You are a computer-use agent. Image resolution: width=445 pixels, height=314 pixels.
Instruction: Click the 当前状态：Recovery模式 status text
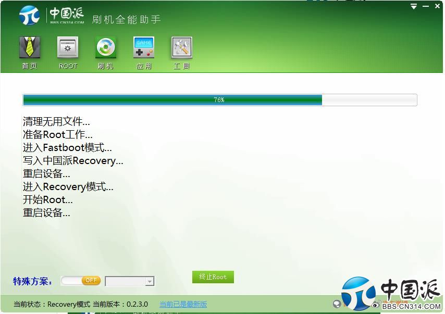[x=52, y=304]
